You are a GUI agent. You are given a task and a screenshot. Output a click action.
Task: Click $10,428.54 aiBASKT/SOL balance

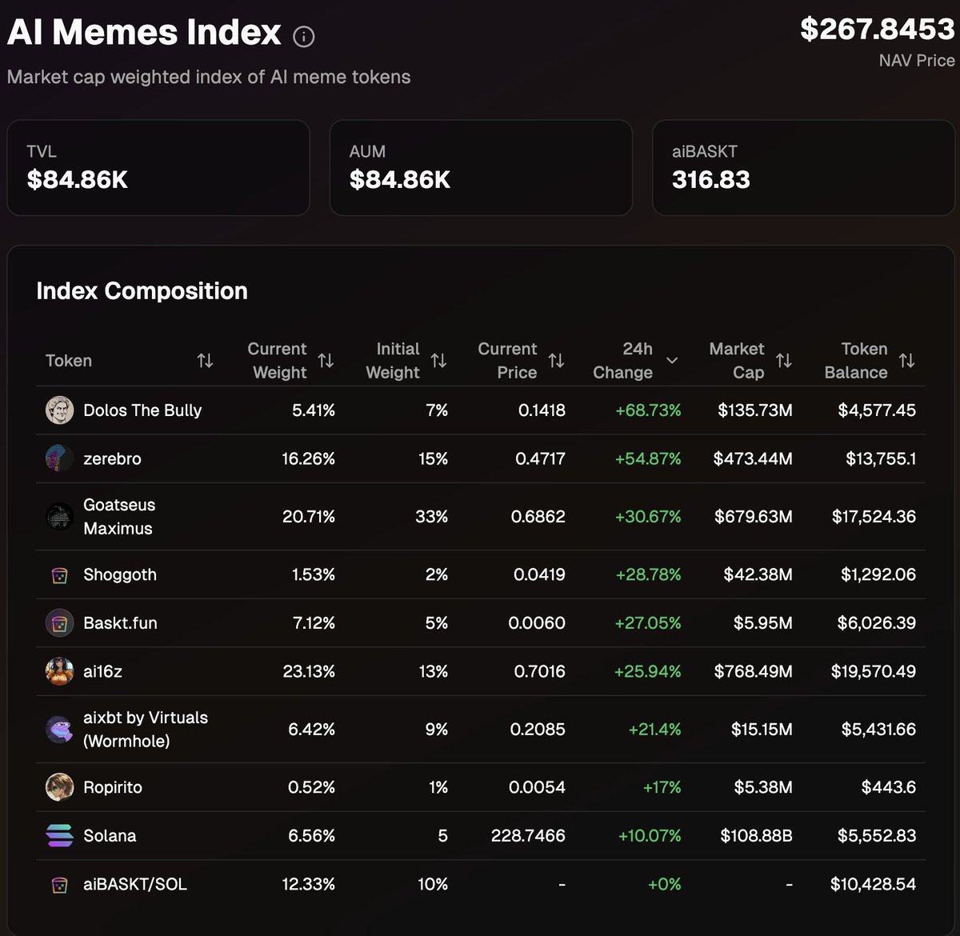[873, 885]
